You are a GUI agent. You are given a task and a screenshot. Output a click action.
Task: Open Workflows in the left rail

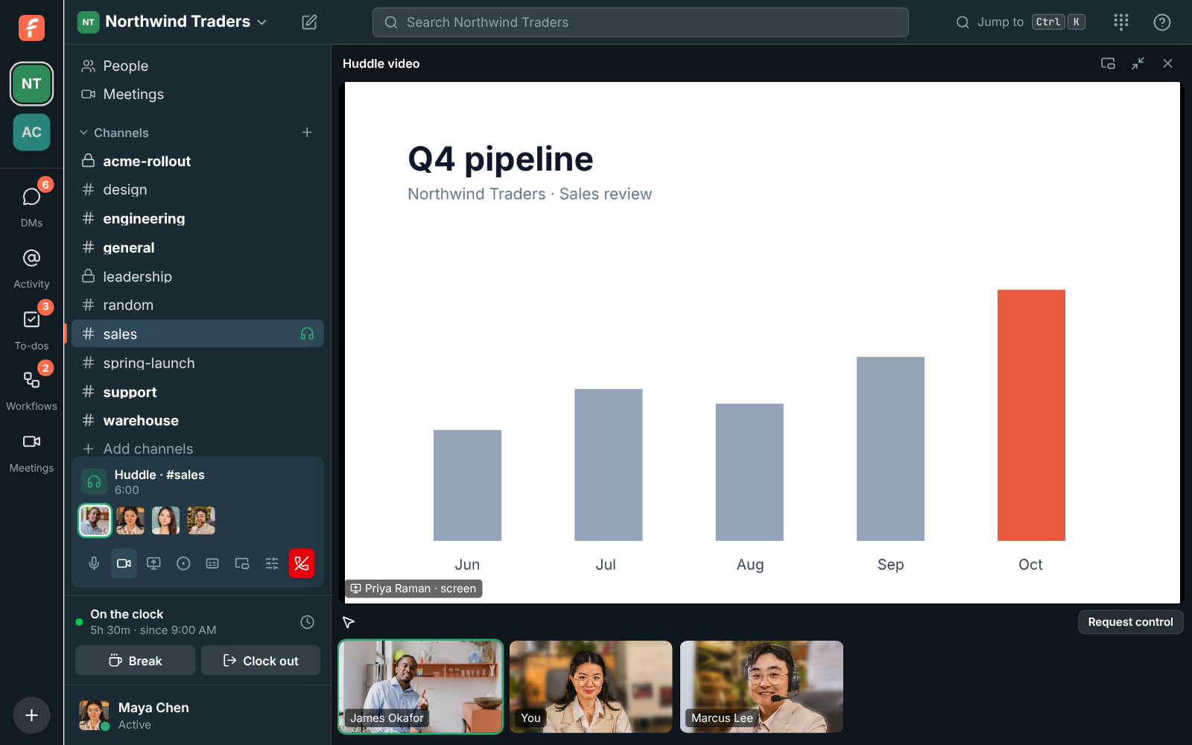click(x=31, y=389)
